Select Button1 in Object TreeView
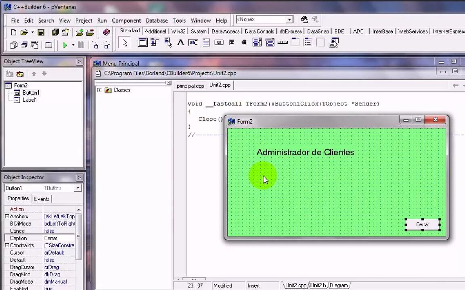The width and height of the screenshot is (465, 290). click(x=31, y=93)
